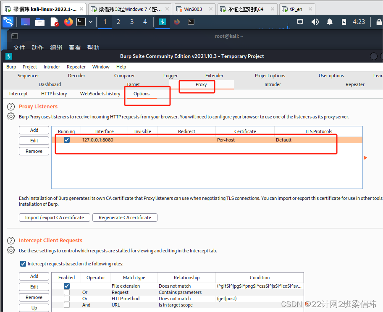Click the terminal window title icon

tap(15, 36)
